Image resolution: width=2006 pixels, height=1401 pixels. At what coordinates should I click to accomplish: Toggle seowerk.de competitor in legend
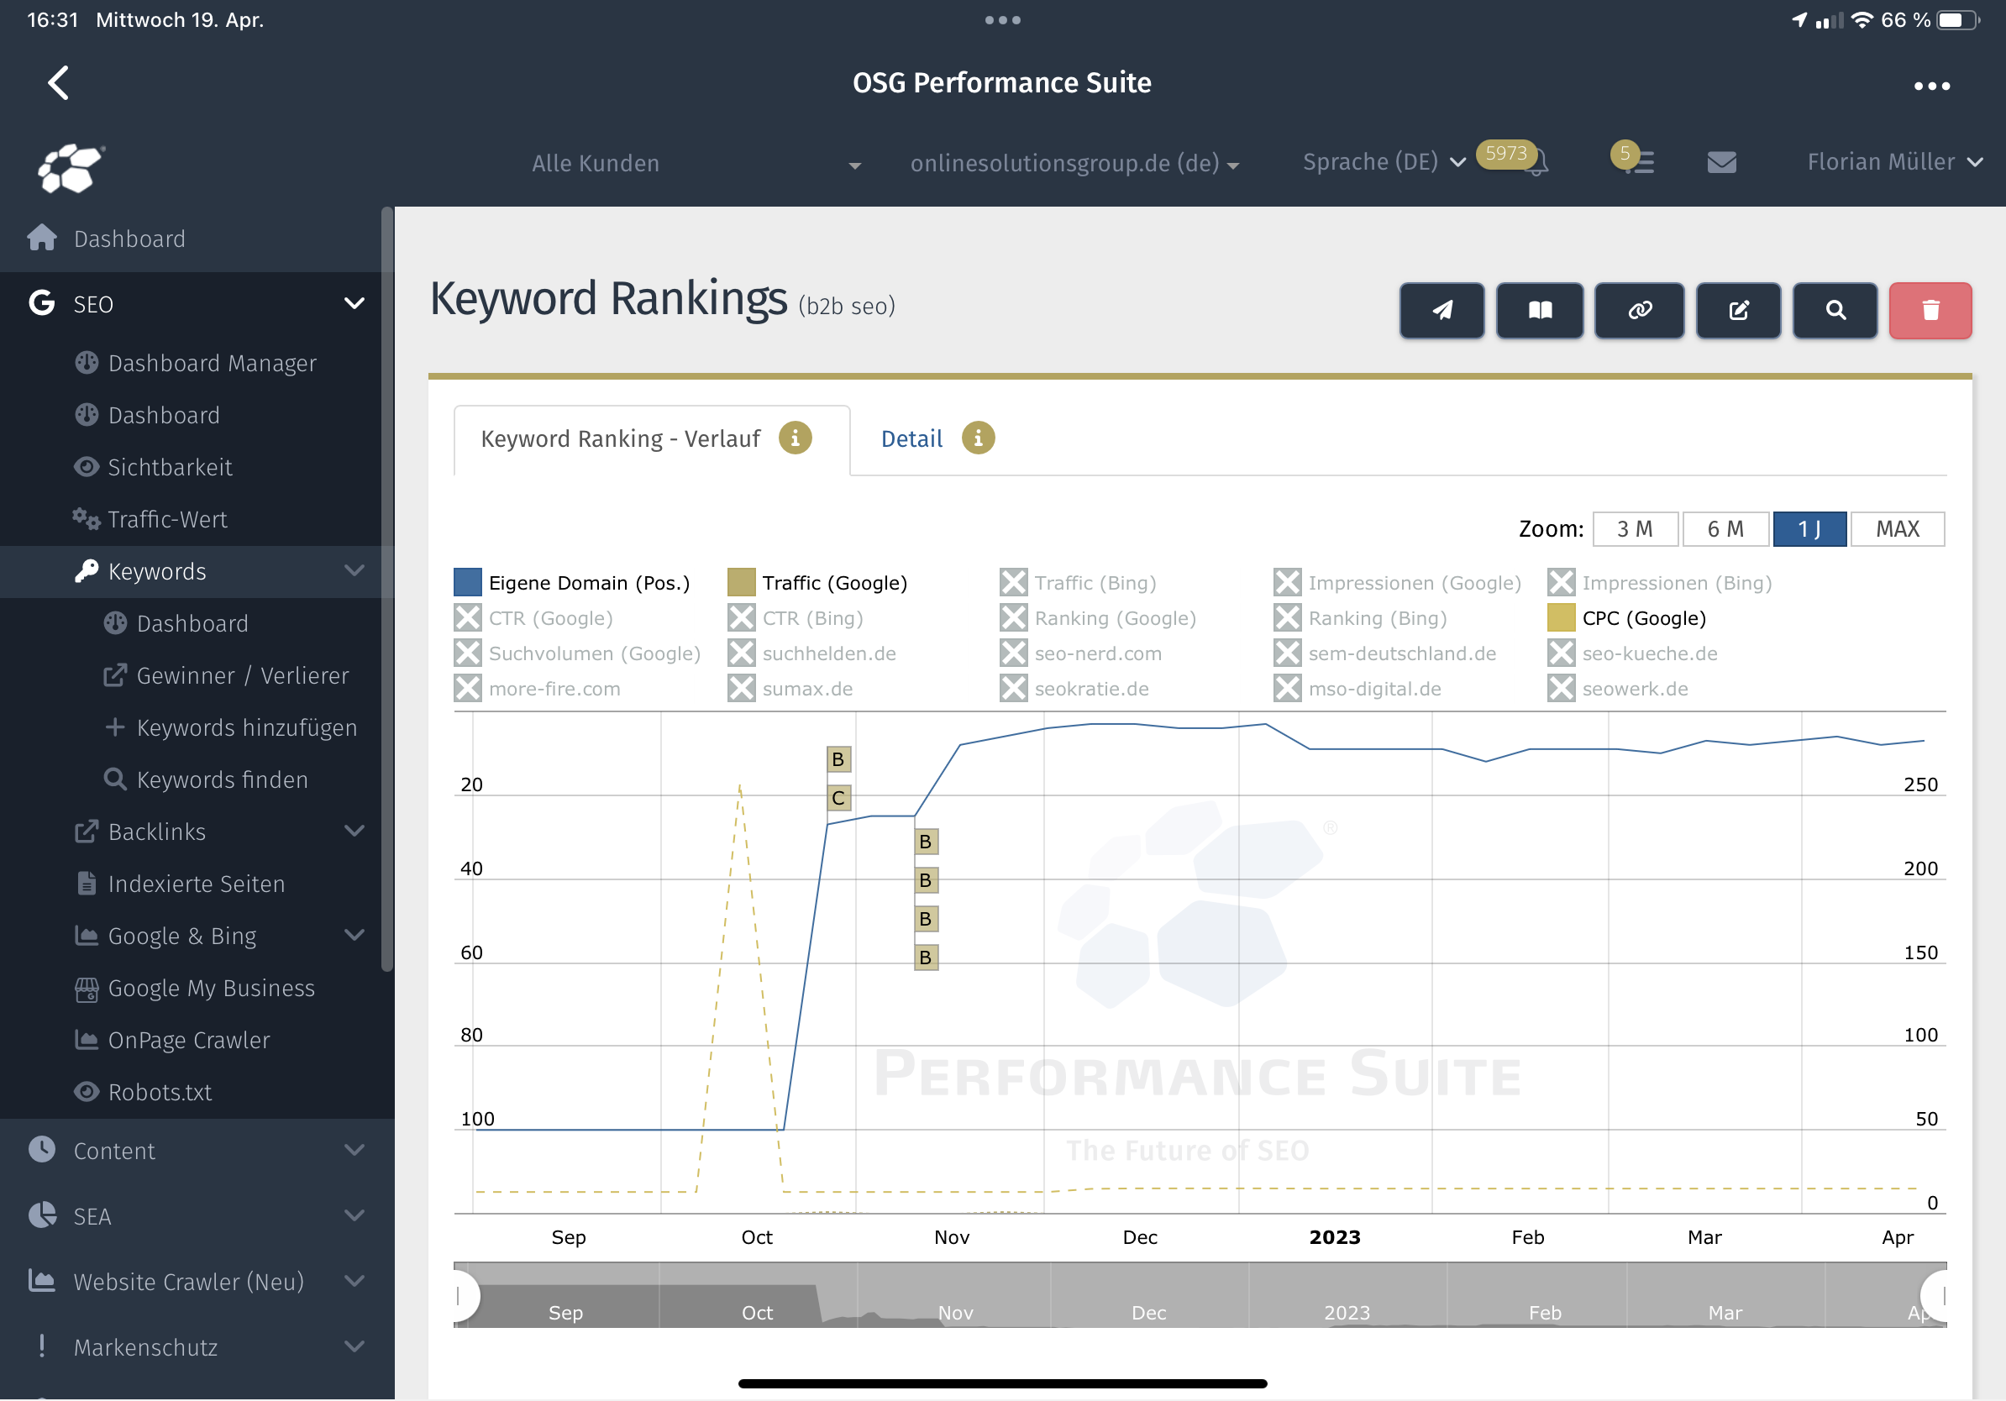(x=1617, y=689)
